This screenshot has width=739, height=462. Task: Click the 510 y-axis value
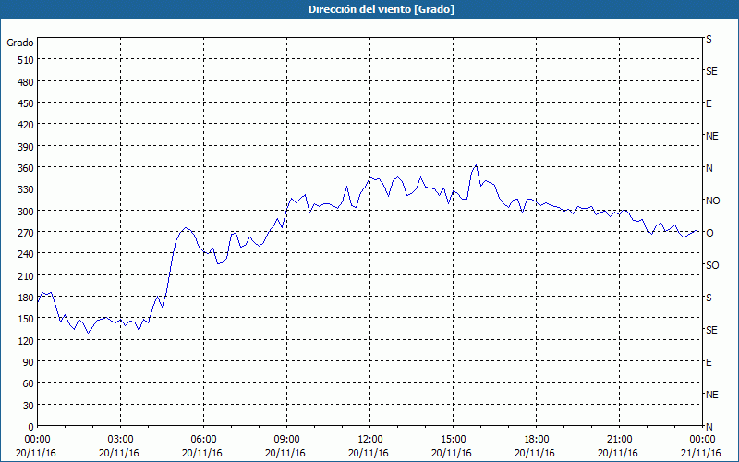click(26, 60)
